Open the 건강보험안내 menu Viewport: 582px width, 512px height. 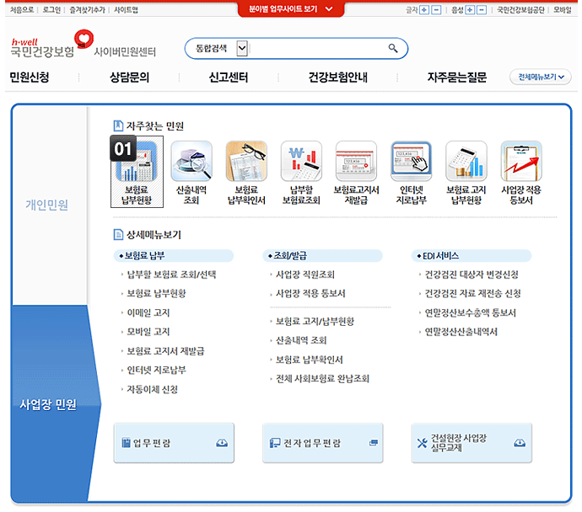[337, 77]
